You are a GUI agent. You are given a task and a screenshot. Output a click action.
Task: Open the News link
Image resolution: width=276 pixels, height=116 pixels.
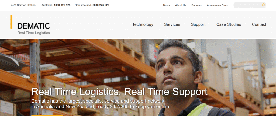point(166,5)
